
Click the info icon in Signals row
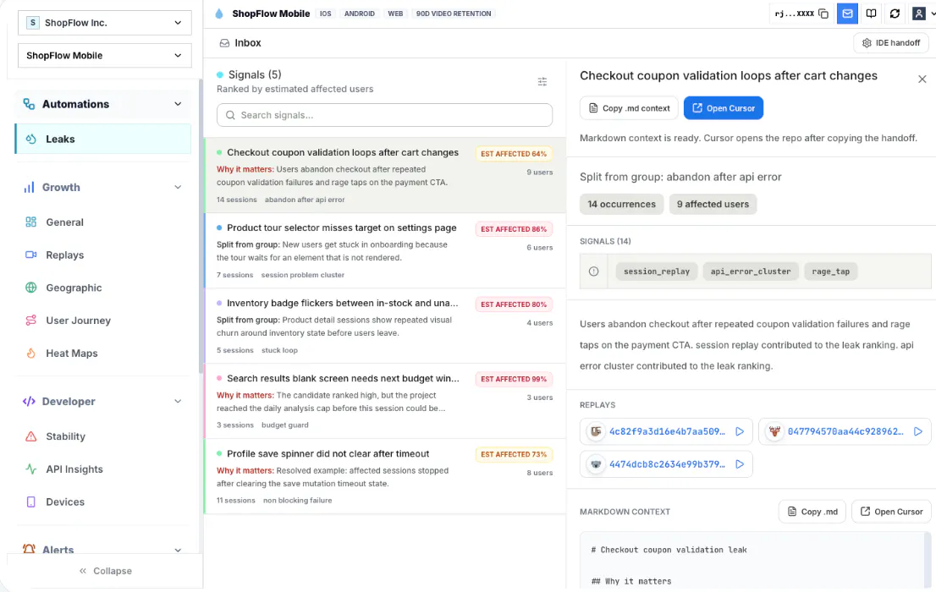click(x=593, y=271)
